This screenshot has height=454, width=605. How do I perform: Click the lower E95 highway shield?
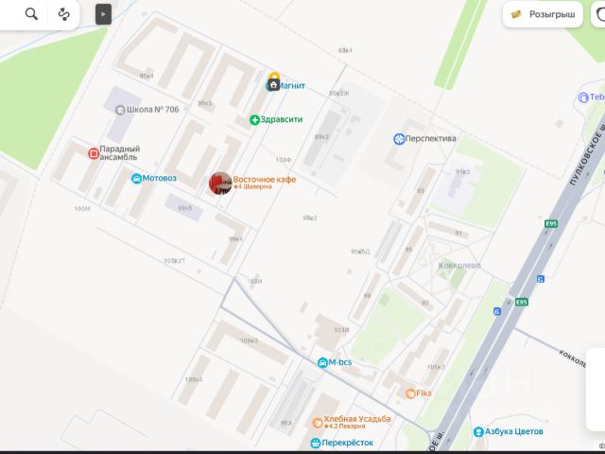[522, 302]
